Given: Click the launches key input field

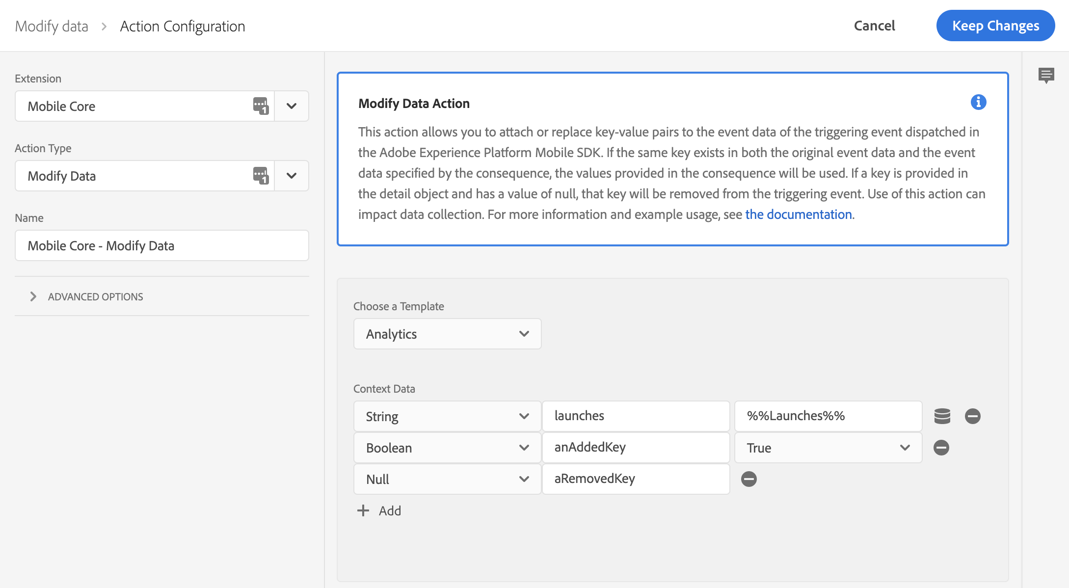Looking at the screenshot, I should pos(636,416).
